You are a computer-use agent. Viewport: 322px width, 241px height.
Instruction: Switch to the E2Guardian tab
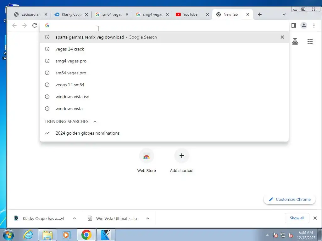[x=31, y=14]
